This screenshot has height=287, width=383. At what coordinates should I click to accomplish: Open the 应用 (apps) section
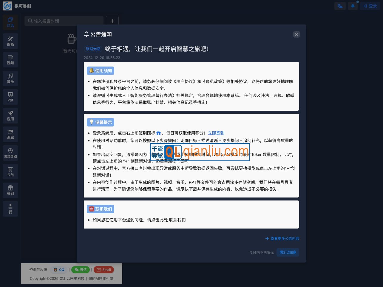[10, 116]
